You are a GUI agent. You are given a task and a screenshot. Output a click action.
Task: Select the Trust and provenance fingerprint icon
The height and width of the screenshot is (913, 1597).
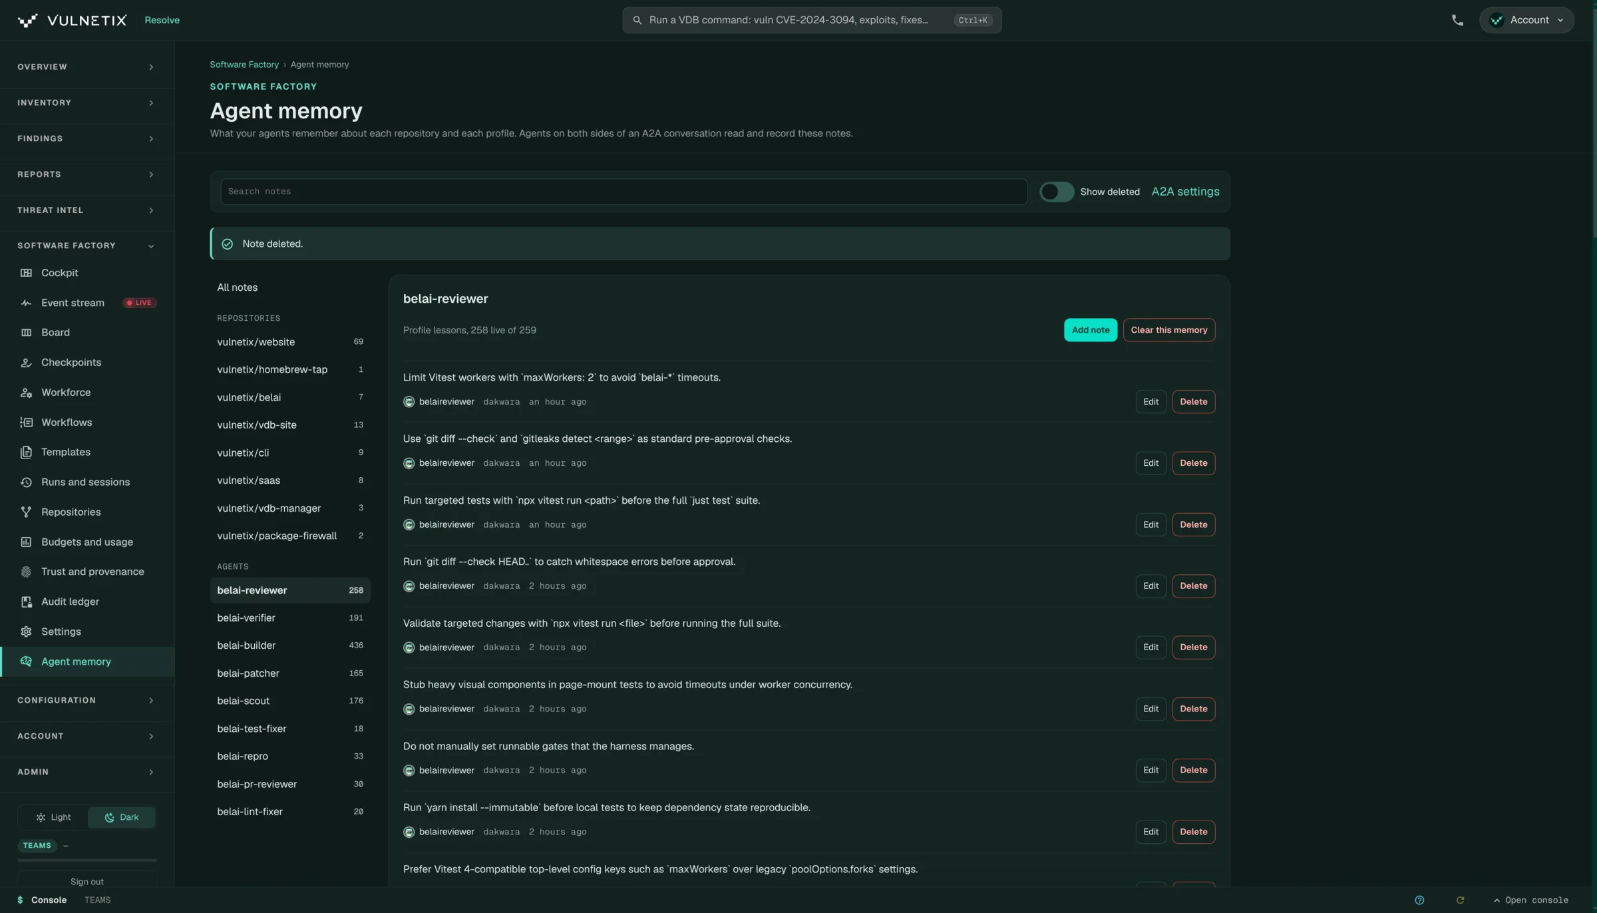click(26, 572)
